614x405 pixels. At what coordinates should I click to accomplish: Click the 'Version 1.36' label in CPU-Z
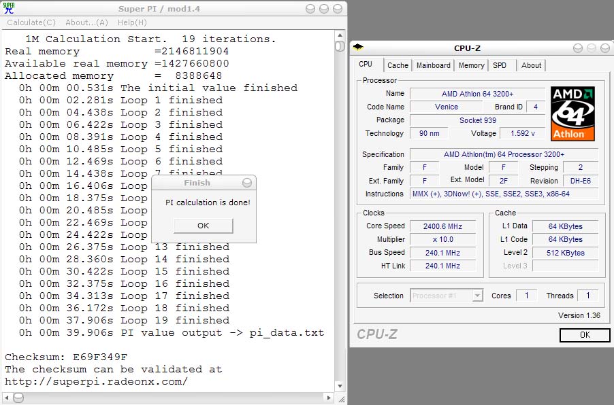coord(579,315)
